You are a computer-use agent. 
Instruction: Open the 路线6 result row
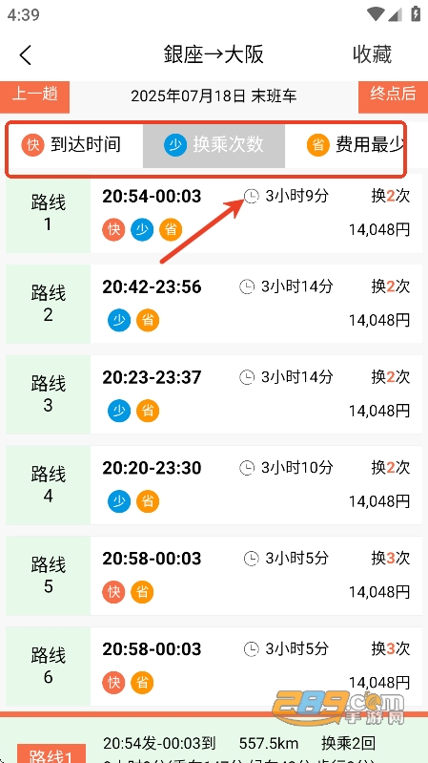click(x=214, y=667)
